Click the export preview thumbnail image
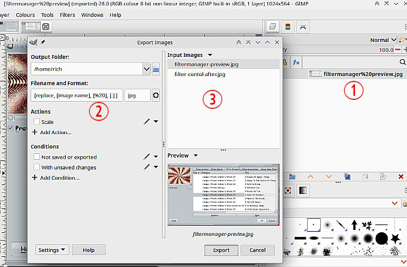 223,195
